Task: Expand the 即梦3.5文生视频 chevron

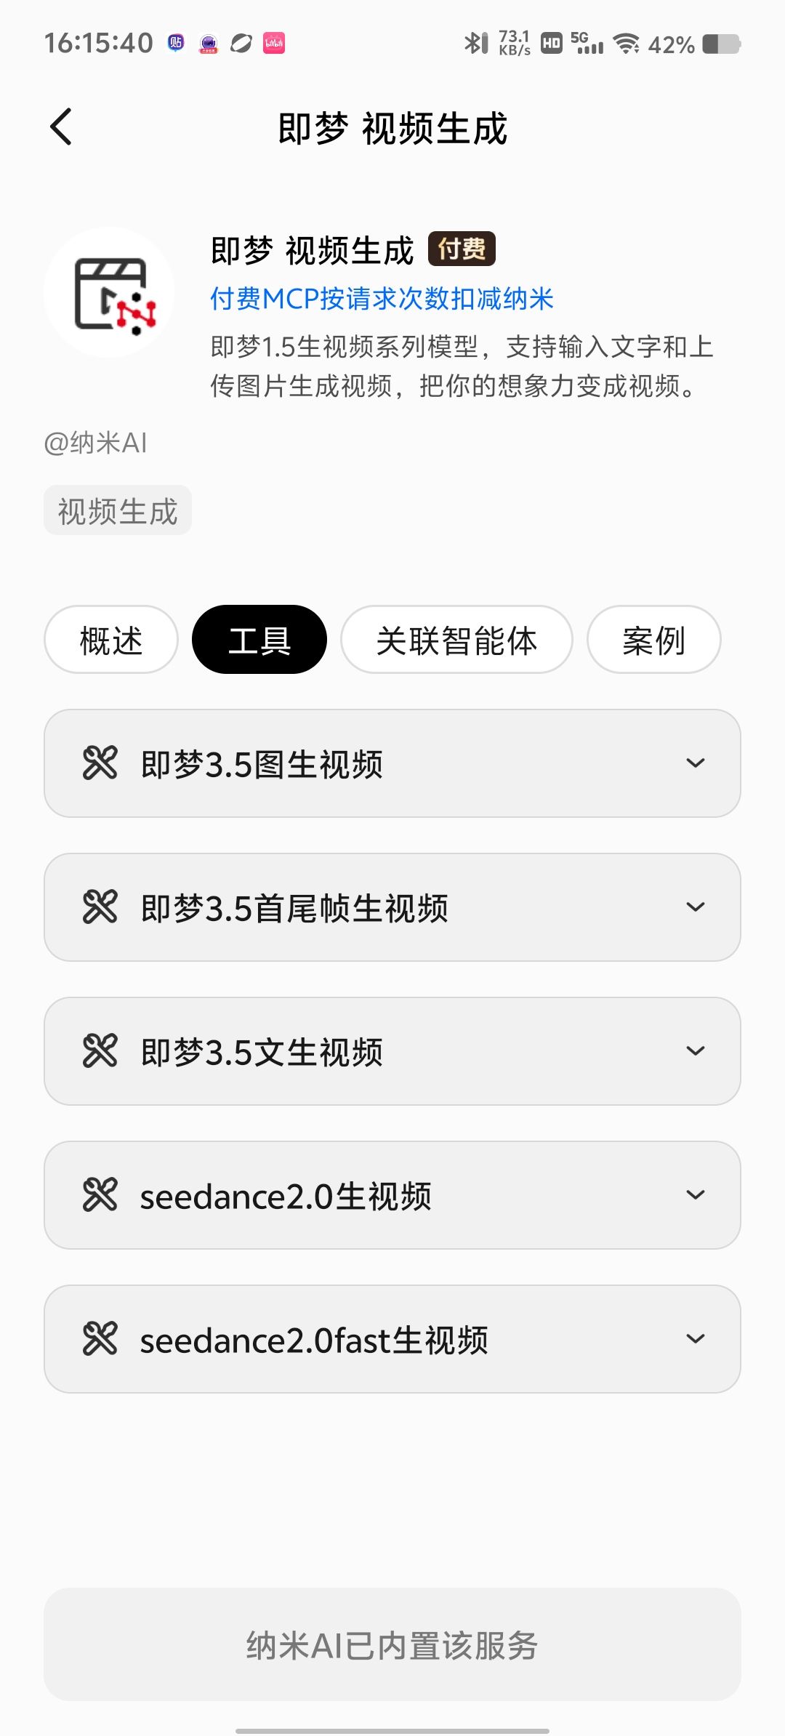Action: click(696, 1050)
